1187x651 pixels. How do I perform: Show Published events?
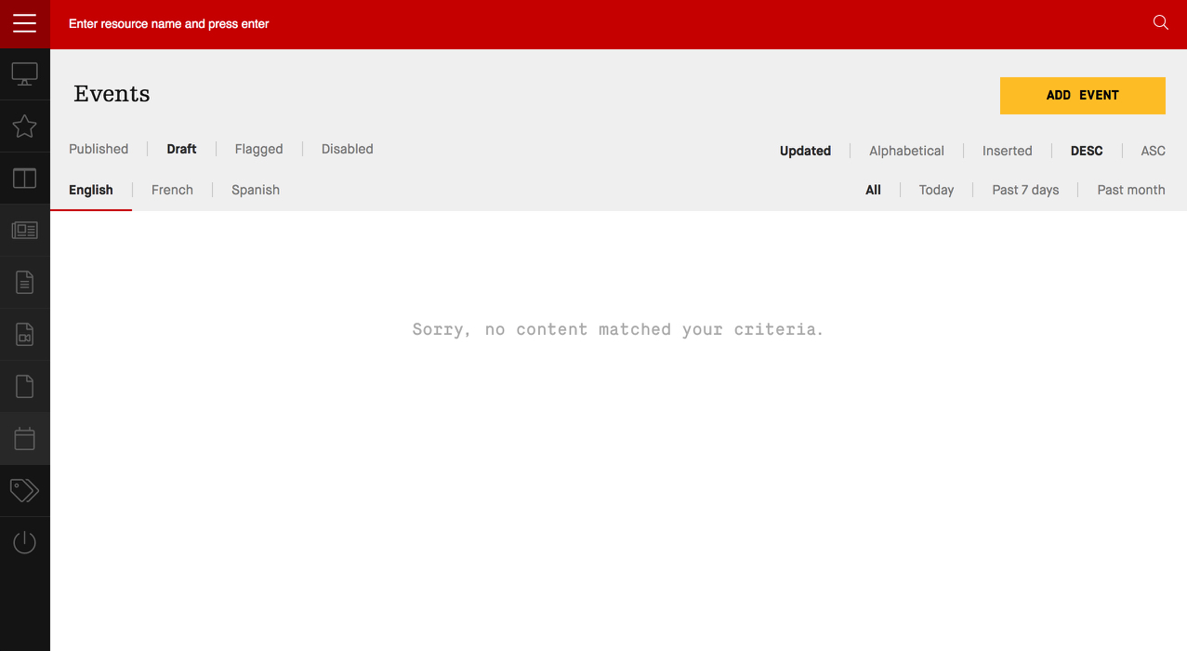(x=99, y=149)
